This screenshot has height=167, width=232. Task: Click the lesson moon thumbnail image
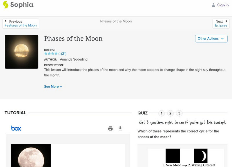coord(21,52)
